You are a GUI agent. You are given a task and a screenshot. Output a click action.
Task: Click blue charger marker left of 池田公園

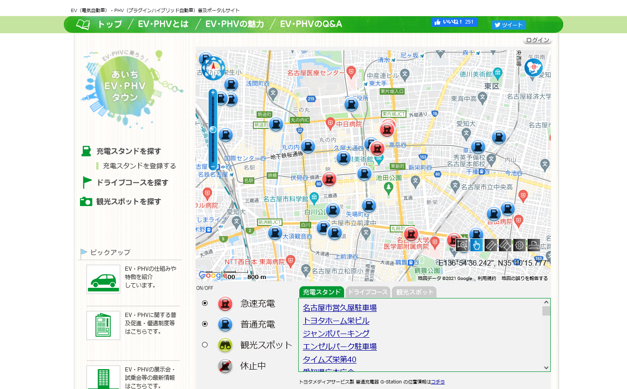click(x=364, y=174)
